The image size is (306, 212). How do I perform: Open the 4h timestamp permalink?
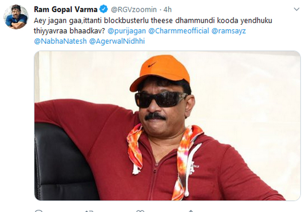(168, 9)
